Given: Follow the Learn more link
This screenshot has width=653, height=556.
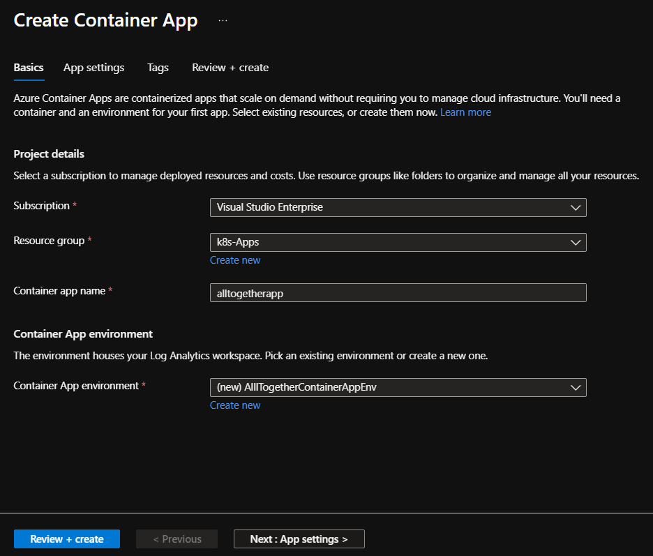Looking at the screenshot, I should (465, 112).
